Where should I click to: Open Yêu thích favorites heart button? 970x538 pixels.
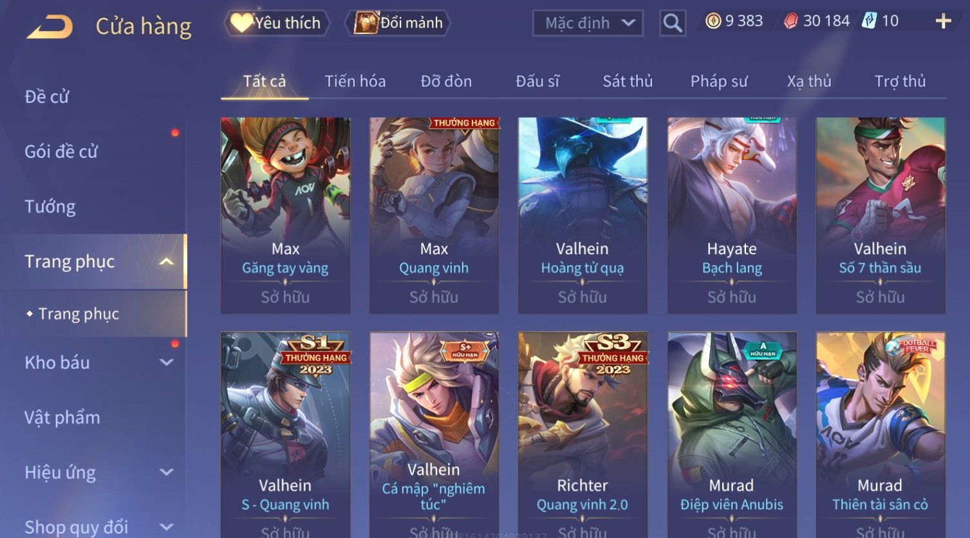(277, 23)
